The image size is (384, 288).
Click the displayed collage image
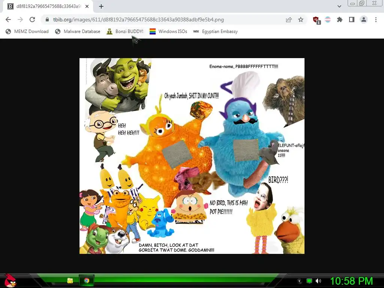point(192,156)
